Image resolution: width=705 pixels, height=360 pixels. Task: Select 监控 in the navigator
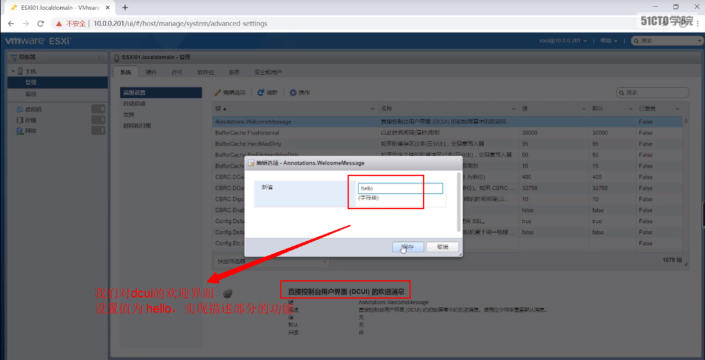(58, 94)
